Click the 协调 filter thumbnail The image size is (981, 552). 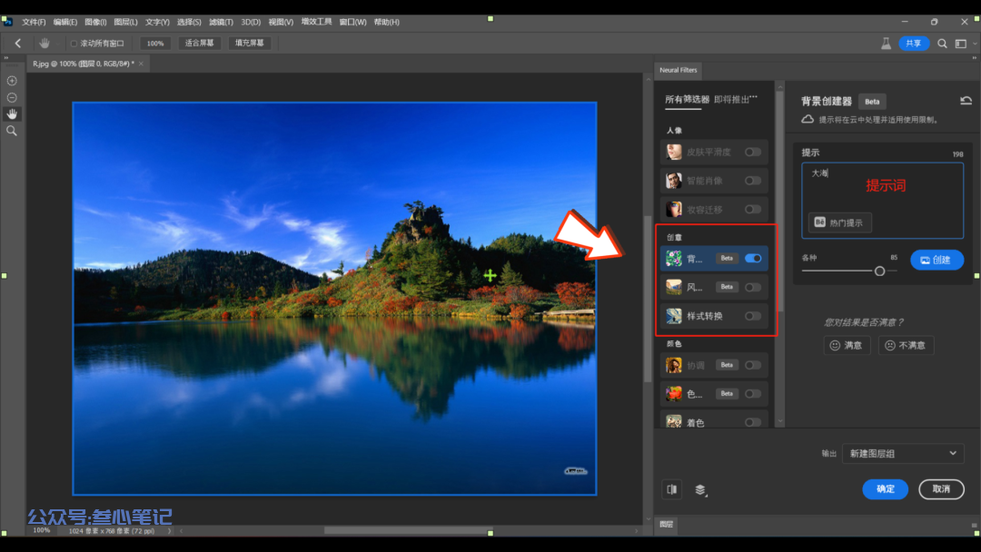(674, 365)
